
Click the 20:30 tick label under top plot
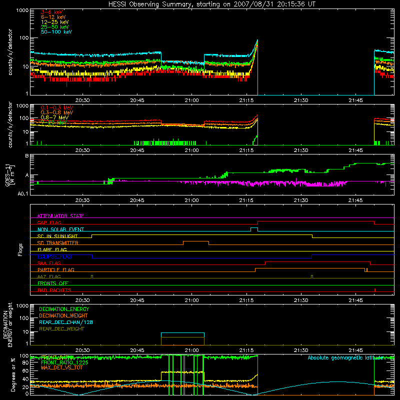click(x=82, y=100)
